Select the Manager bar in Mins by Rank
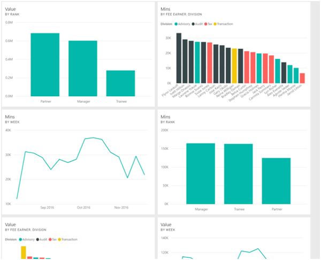This screenshot has height=260, width=321. coord(200,173)
